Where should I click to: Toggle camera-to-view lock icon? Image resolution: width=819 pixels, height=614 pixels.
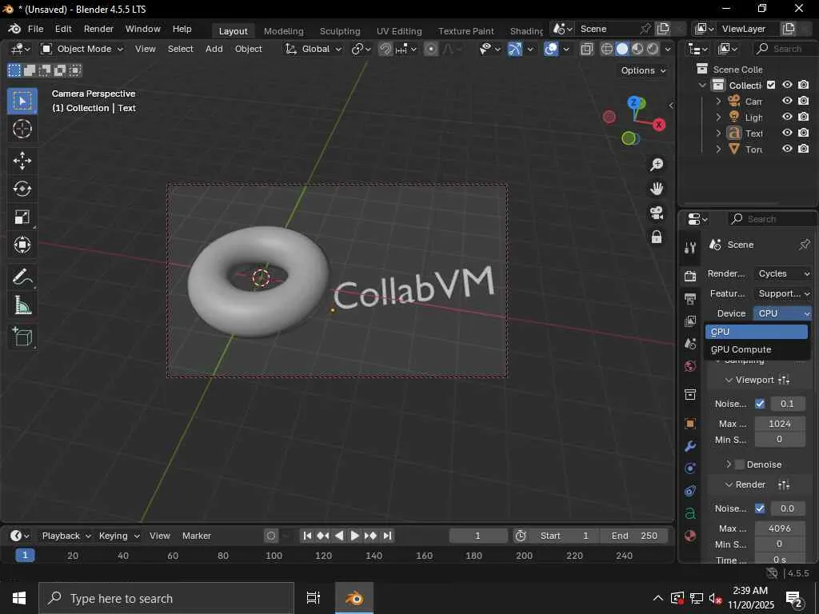coord(657,237)
